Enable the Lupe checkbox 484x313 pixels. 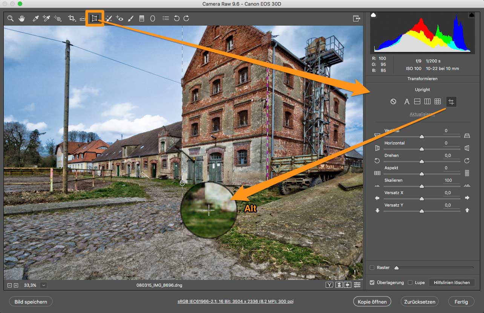point(410,283)
